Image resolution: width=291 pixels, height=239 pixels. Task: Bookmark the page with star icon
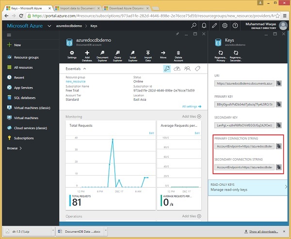tap(277, 16)
